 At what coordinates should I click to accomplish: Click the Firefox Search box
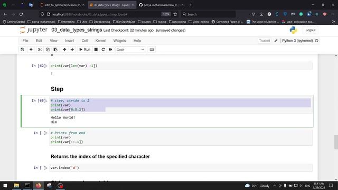208,14
